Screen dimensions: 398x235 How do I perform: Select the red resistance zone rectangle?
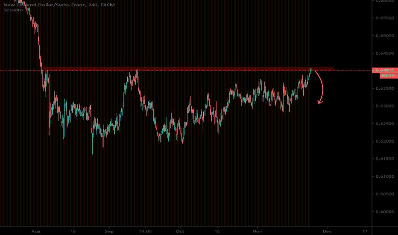pyautogui.click(x=188, y=69)
